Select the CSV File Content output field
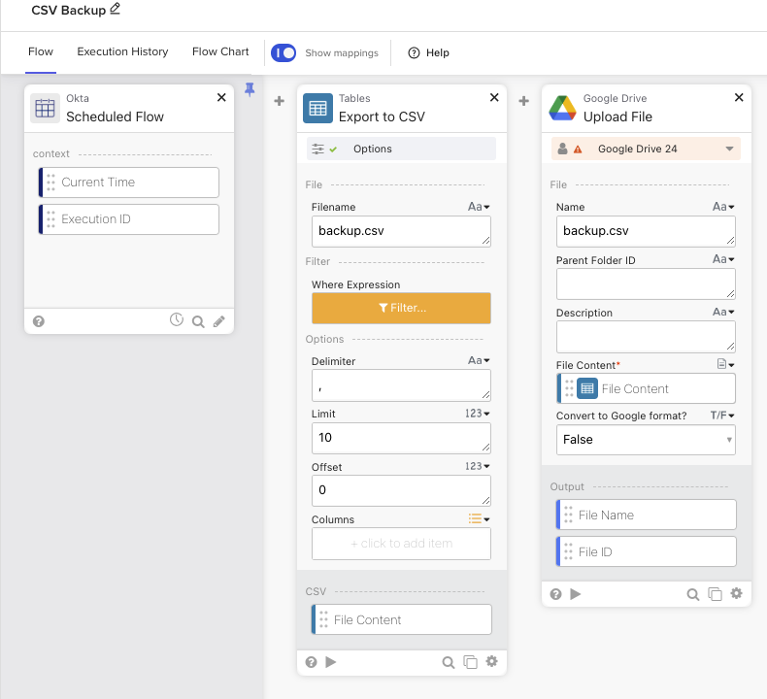The height and width of the screenshot is (699, 767). (x=402, y=619)
